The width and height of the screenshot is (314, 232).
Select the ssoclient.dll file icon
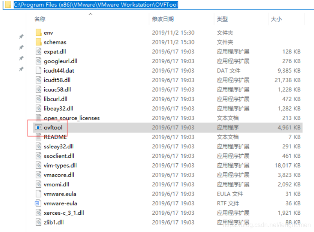(x=38, y=156)
